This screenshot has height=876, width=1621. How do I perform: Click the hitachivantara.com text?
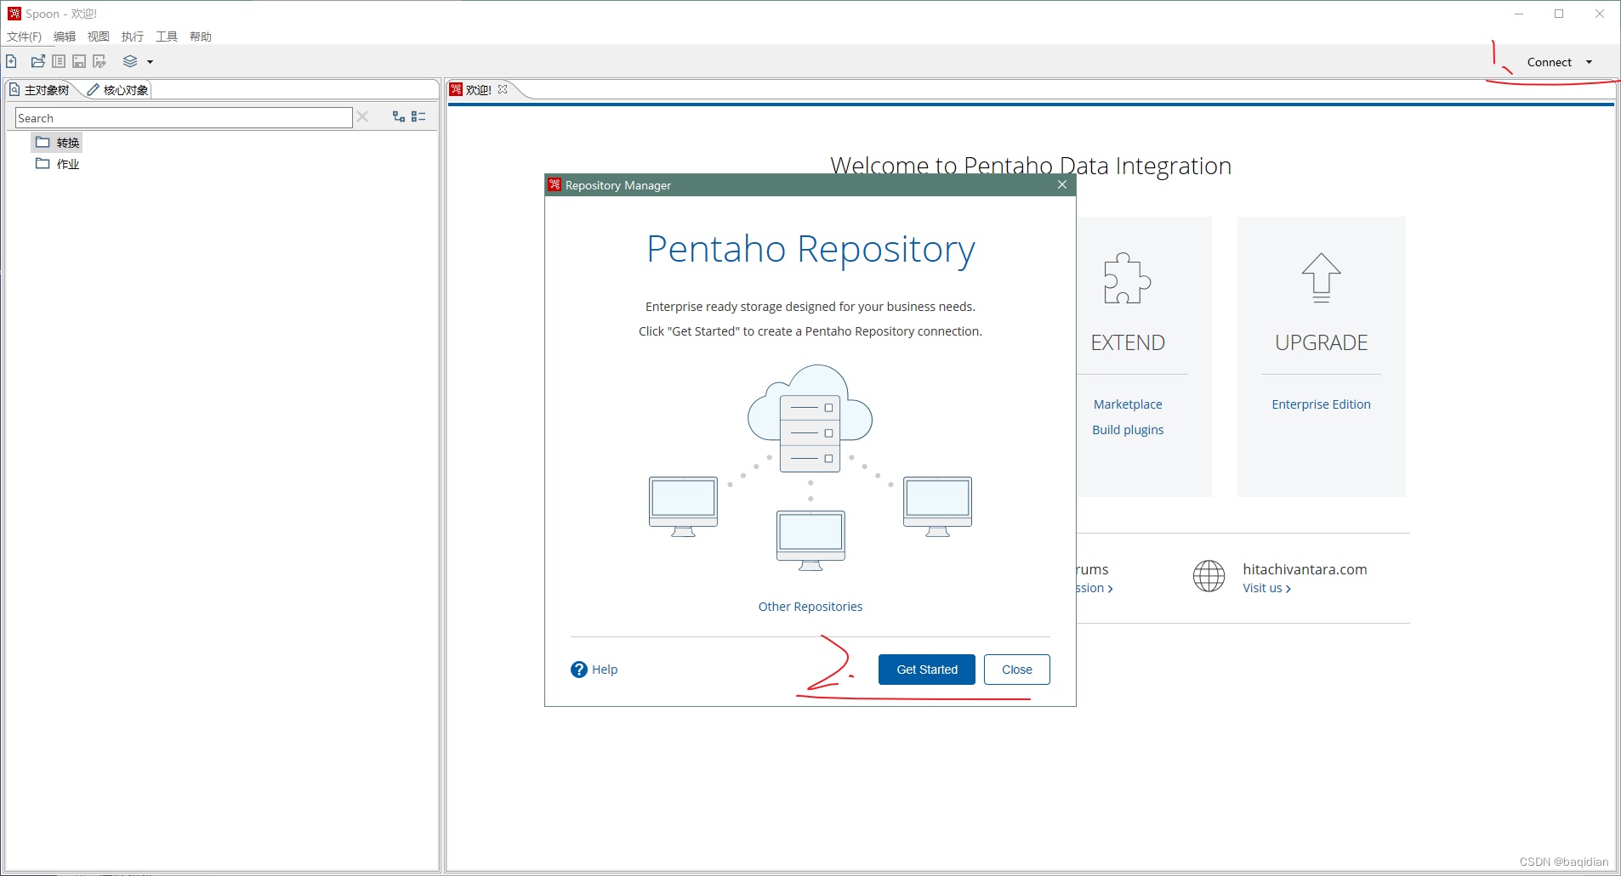(1305, 569)
